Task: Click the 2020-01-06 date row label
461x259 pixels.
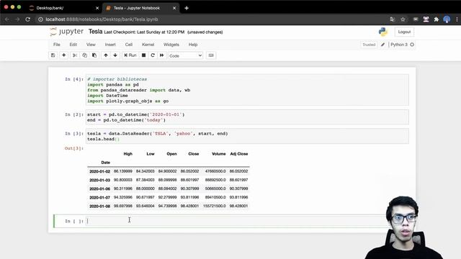Action: [99, 188]
